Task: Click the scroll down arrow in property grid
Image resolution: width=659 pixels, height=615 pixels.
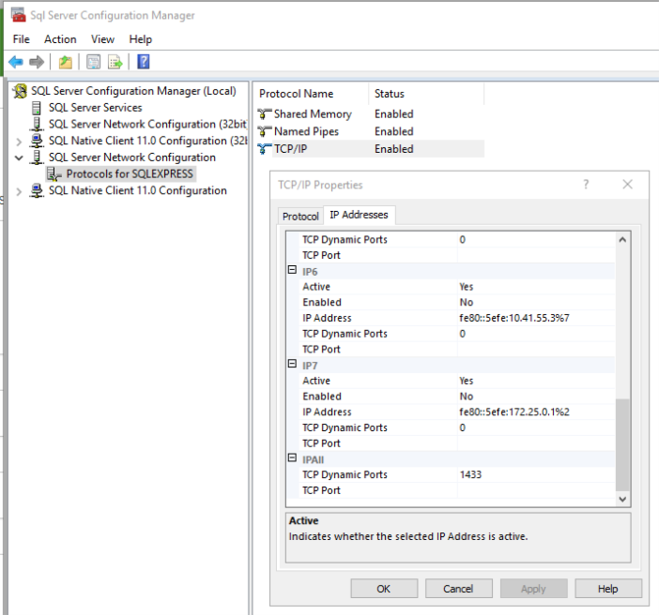Action: 622,499
